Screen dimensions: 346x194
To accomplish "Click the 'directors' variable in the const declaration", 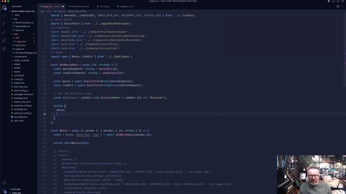I will click(69, 98).
